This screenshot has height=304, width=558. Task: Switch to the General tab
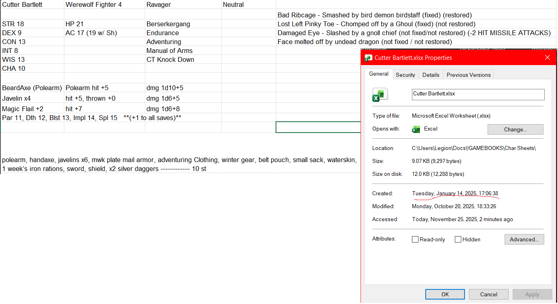(379, 74)
